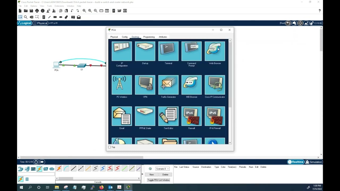This screenshot has width=340, height=191.
Task: Open the Command Prompt app
Action: pos(192,51)
